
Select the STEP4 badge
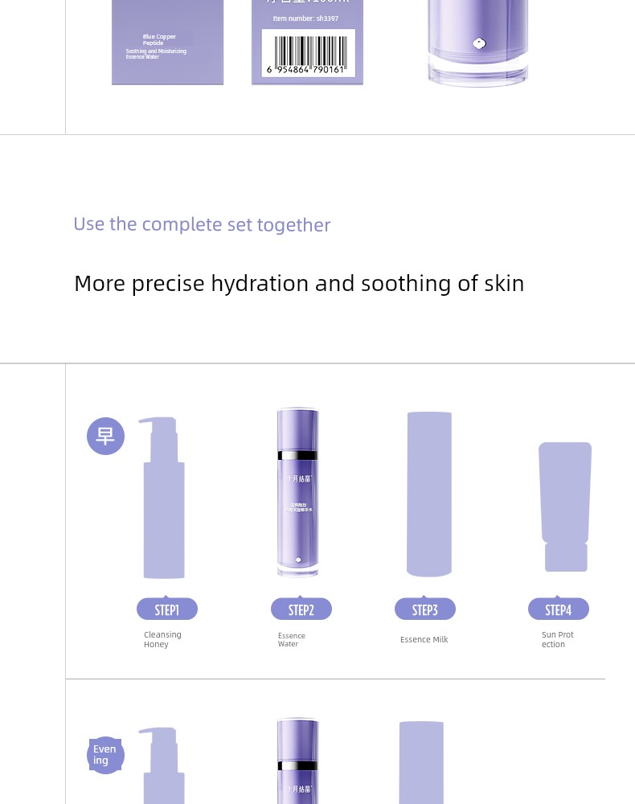558,609
